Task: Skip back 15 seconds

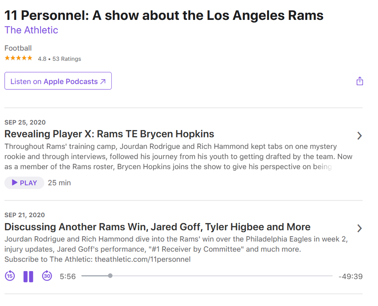Action: pyautogui.click(x=10, y=276)
